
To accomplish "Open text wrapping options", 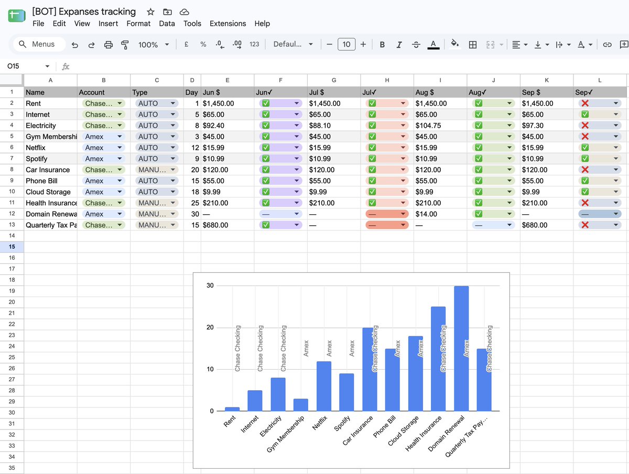I will click(x=562, y=45).
